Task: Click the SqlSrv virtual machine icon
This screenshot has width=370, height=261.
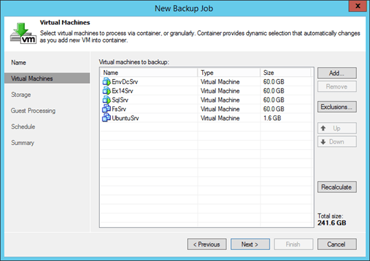Action: click(107, 100)
